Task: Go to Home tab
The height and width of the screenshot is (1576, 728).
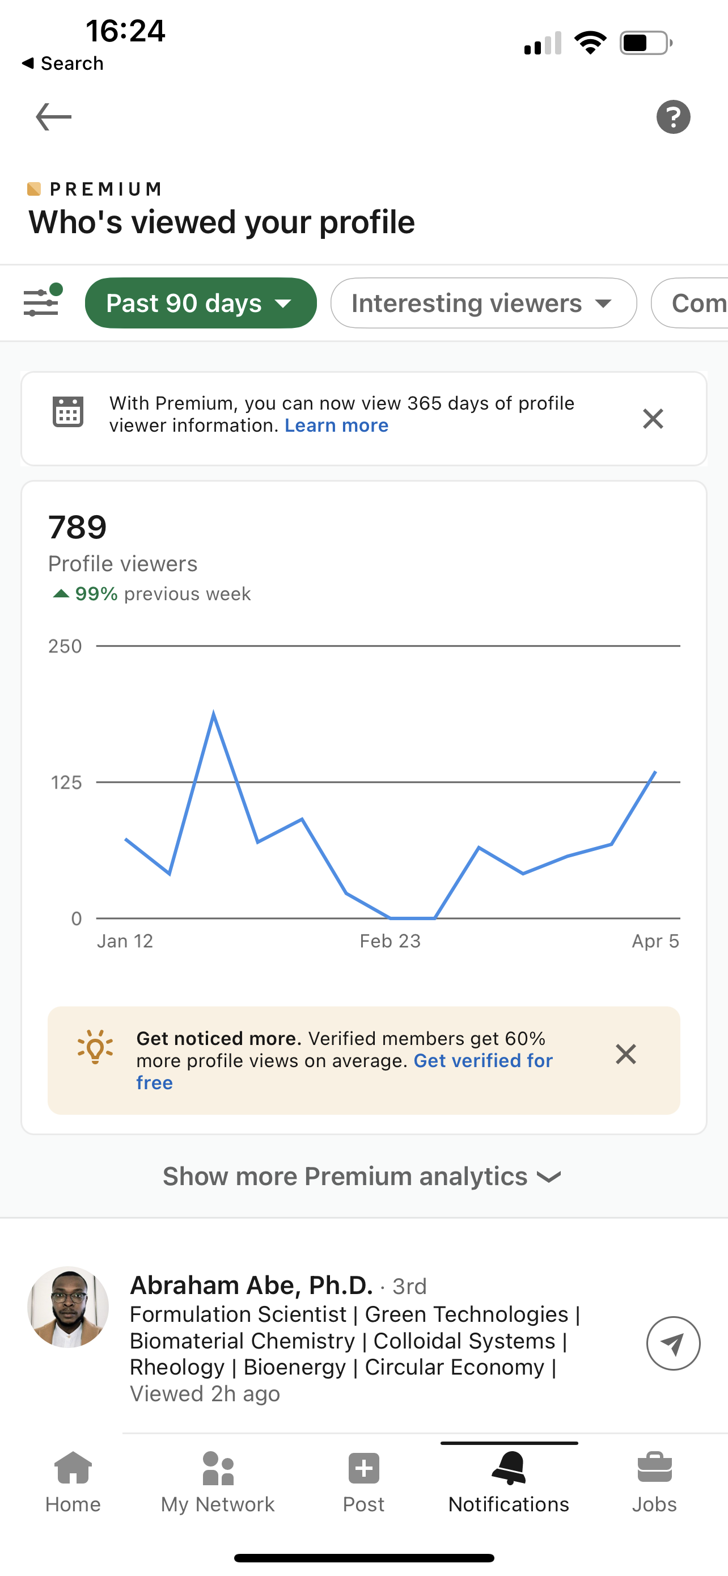Action: pyautogui.click(x=73, y=1482)
